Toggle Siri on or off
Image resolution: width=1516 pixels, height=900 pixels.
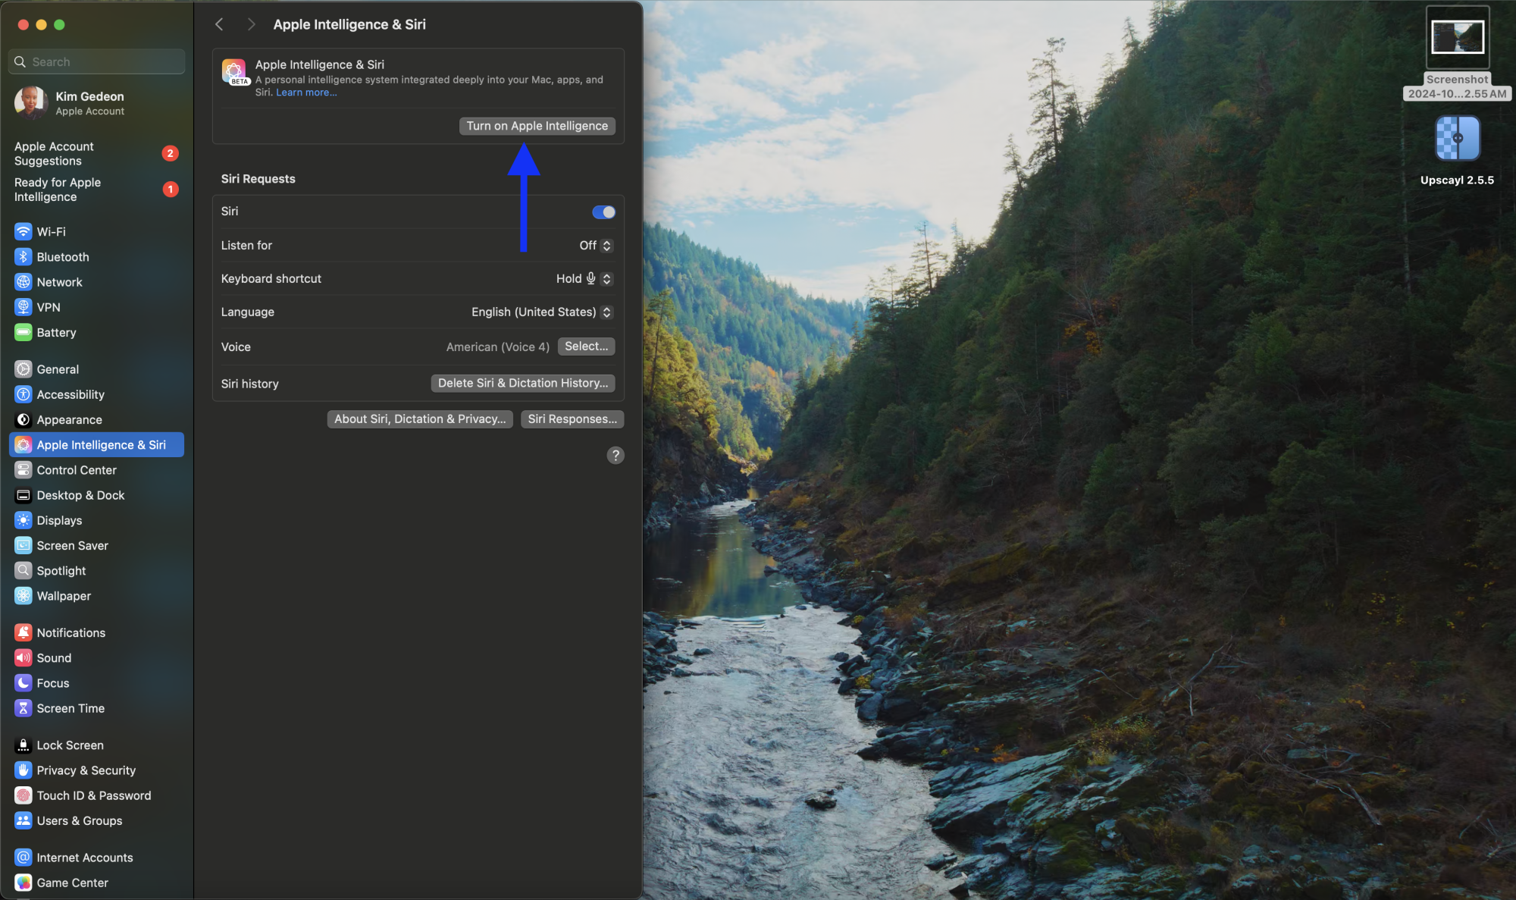(603, 210)
